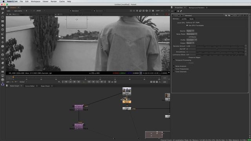Select the Read node thumbnail in graph
The image size is (251, 141).
[127, 91]
